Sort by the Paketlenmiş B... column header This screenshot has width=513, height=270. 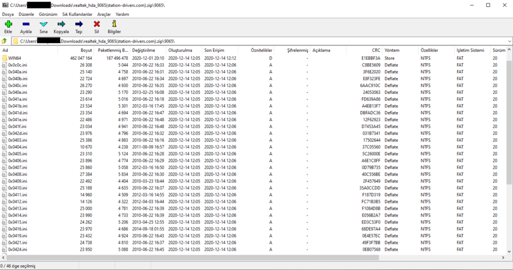pos(112,51)
